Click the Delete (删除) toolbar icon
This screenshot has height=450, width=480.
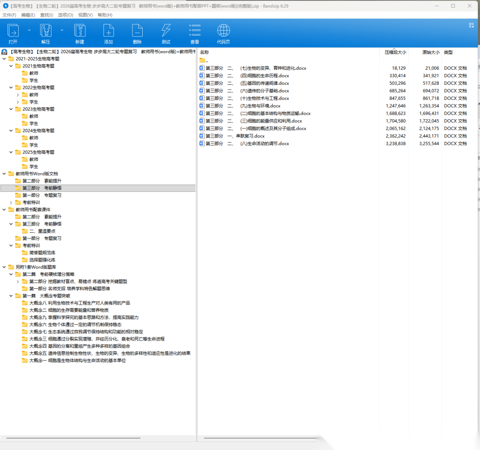(137, 31)
